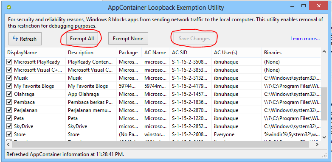This screenshot has width=332, height=162.
Task: Click the Exempt All button
Action: click(82, 39)
